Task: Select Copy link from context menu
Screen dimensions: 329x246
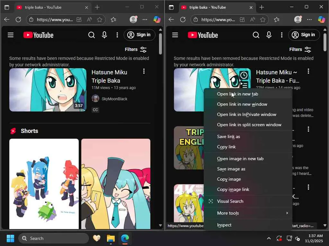Action: (248, 147)
